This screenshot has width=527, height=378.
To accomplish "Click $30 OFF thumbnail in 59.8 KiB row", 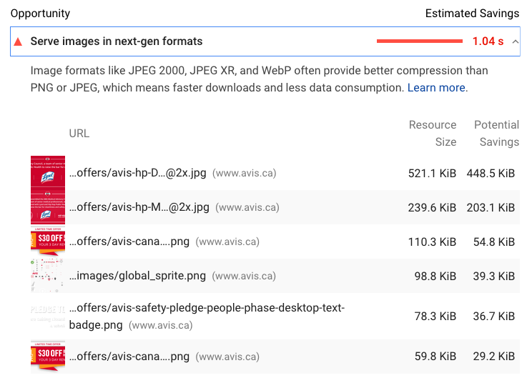I will click(x=48, y=357).
